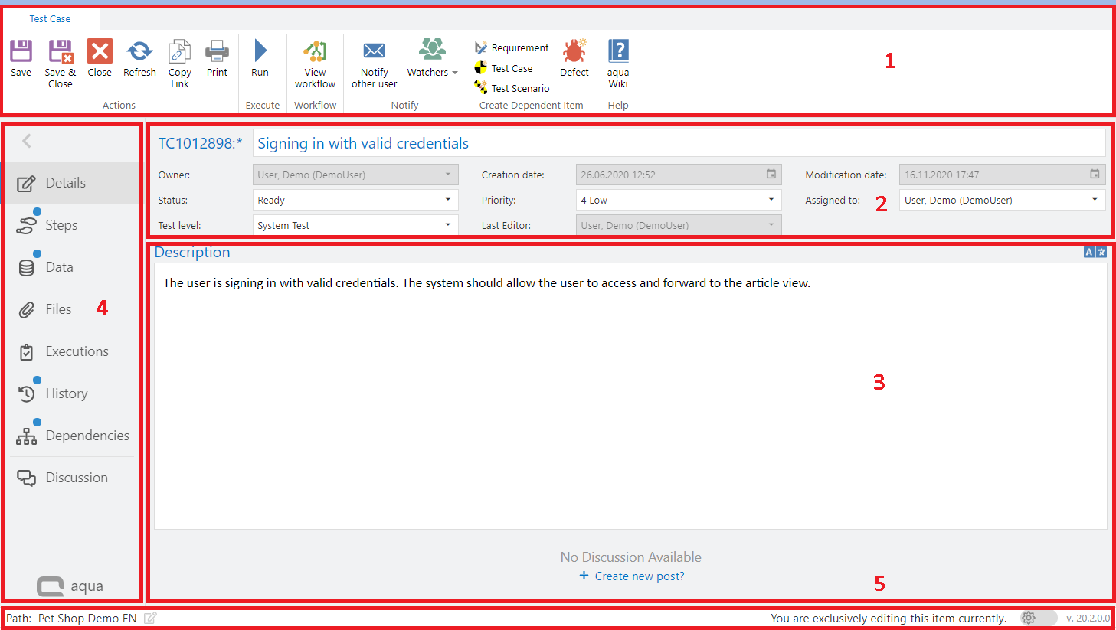Toggle the settings switch in the status bar

(1038, 618)
